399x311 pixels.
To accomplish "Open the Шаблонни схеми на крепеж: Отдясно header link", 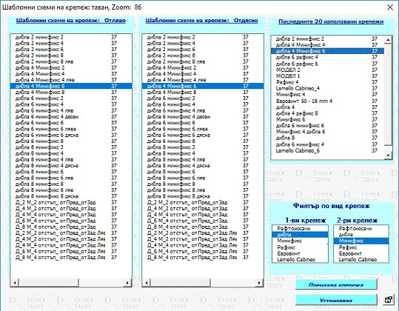I will (x=201, y=20).
